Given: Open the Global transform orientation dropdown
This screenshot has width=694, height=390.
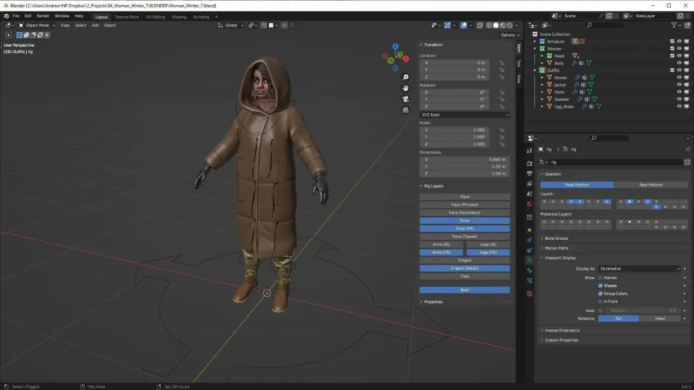Looking at the screenshot, I should (231, 25).
